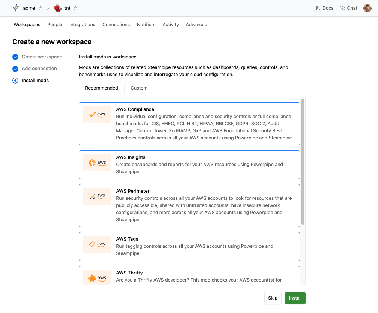Click the AWS Compliance checkmark logo
Image resolution: width=378 pixels, height=313 pixels.
tap(97, 115)
